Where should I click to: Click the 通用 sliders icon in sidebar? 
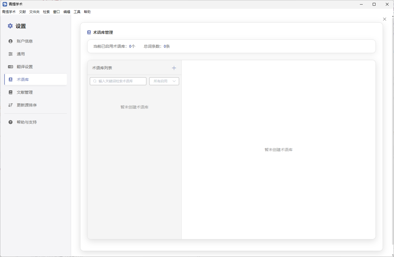(11, 54)
